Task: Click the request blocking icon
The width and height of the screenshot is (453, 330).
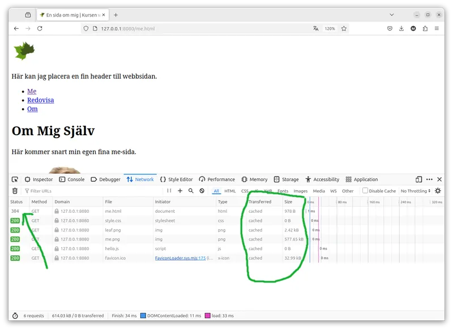Action: [202, 191]
